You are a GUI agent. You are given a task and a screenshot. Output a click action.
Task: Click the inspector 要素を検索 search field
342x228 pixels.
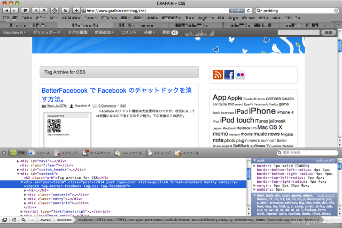click(x=308, y=153)
